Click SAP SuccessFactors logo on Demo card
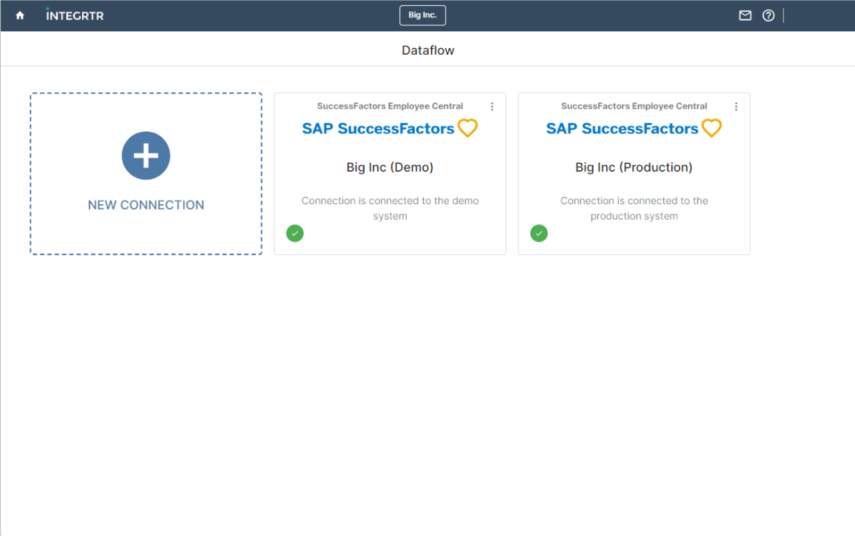The height and width of the screenshot is (536, 855). pyautogui.click(x=390, y=128)
